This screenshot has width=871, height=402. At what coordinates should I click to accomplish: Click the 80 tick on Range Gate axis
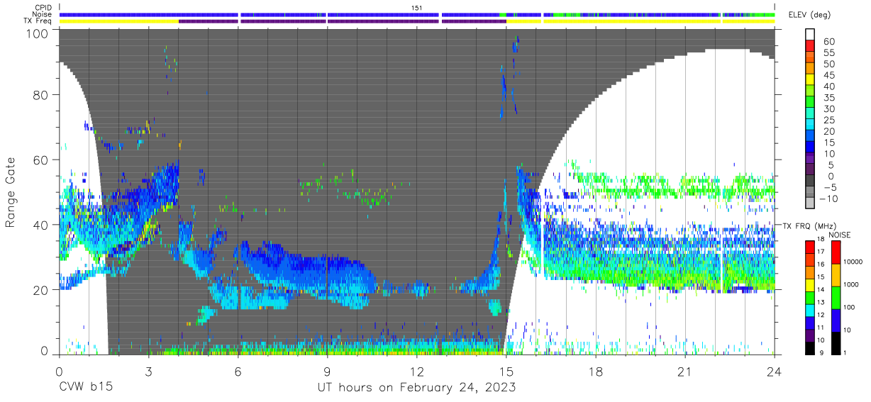[x=42, y=96]
